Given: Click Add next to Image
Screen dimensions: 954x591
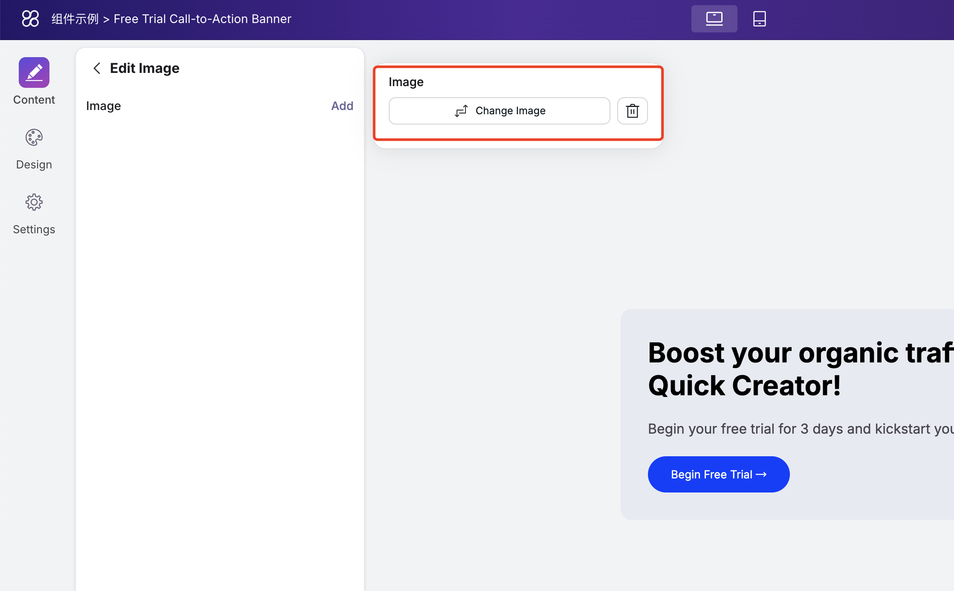Looking at the screenshot, I should tap(342, 106).
